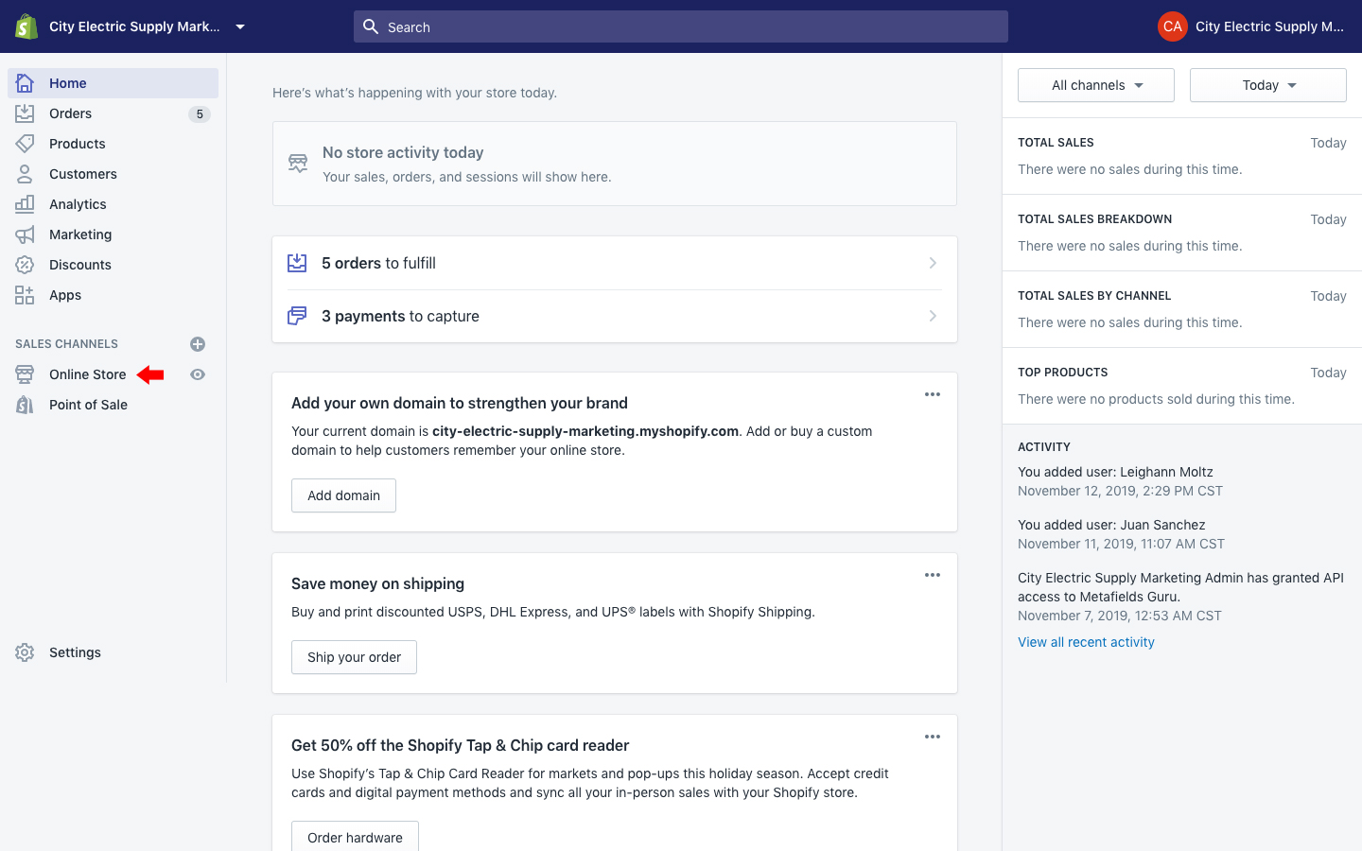Follow the View all recent activity link
Viewport: 1362px width, 851px height.
point(1086,642)
